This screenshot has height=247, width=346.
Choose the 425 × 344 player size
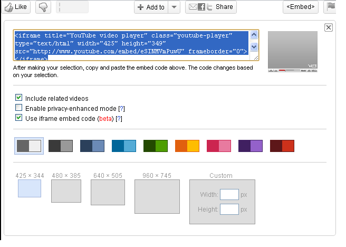30,188
